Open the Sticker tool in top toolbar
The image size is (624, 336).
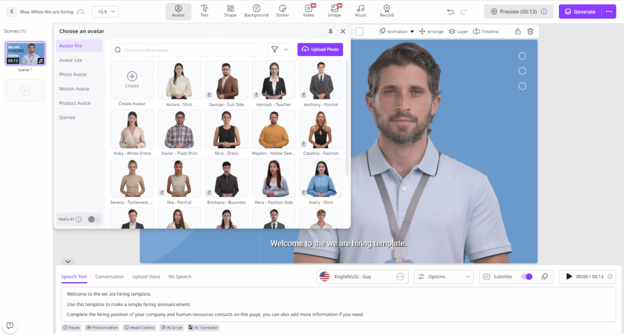pos(282,11)
